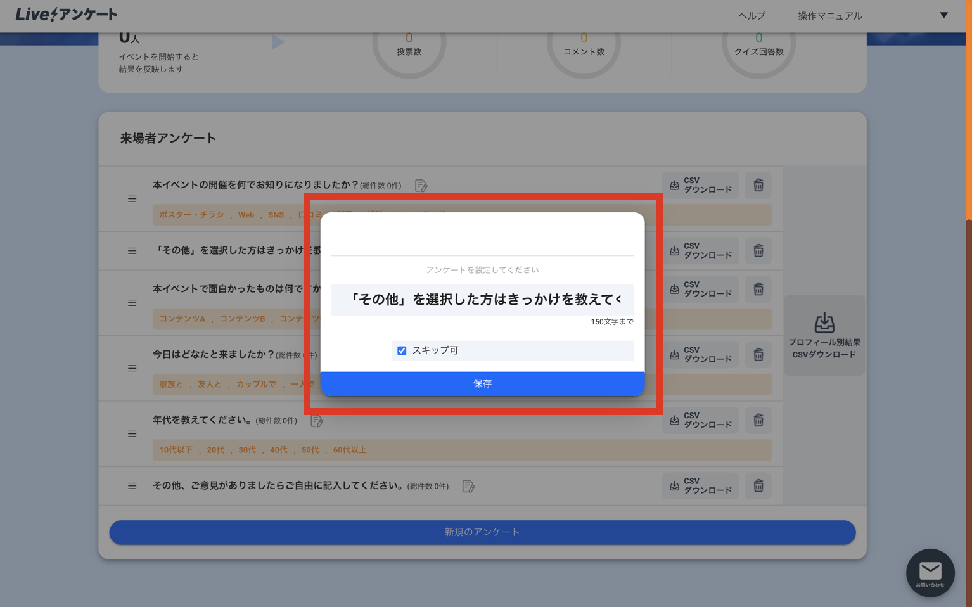The height and width of the screenshot is (607, 972).
Task: Download CSV for 本イベントの開催 question
Action: (700, 185)
